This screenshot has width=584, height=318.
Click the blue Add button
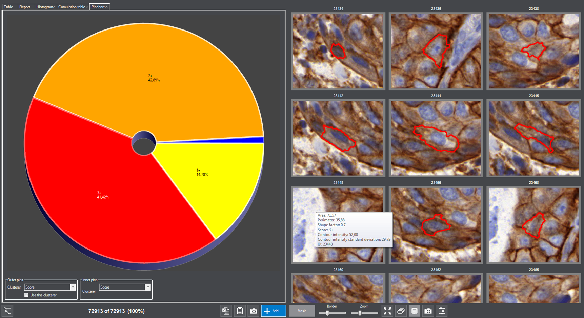tap(273, 311)
